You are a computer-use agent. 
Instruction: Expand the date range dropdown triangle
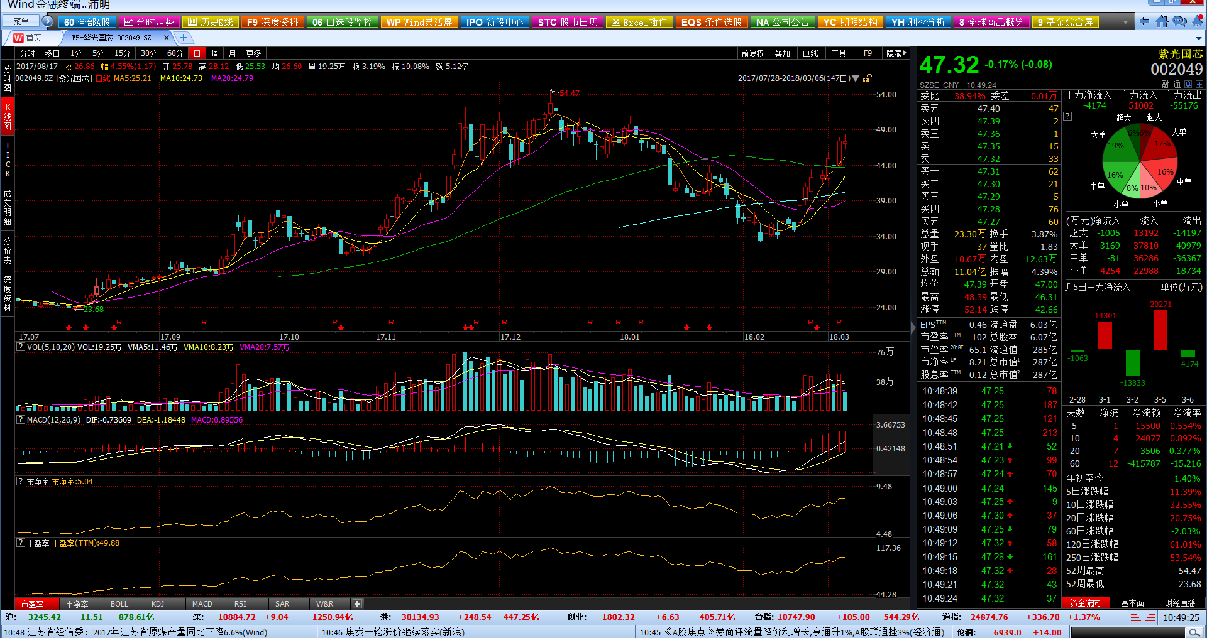point(856,78)
